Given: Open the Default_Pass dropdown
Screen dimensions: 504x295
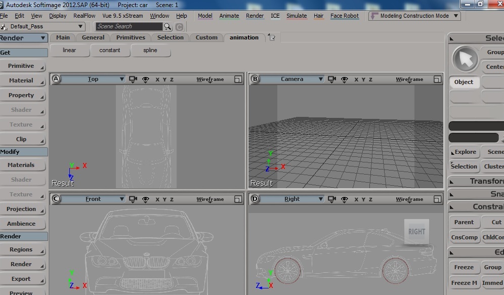Looking at the screenshot, I should click(x=80, y=26).
